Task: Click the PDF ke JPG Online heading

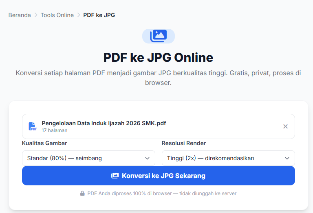Action: pos(158,58)
